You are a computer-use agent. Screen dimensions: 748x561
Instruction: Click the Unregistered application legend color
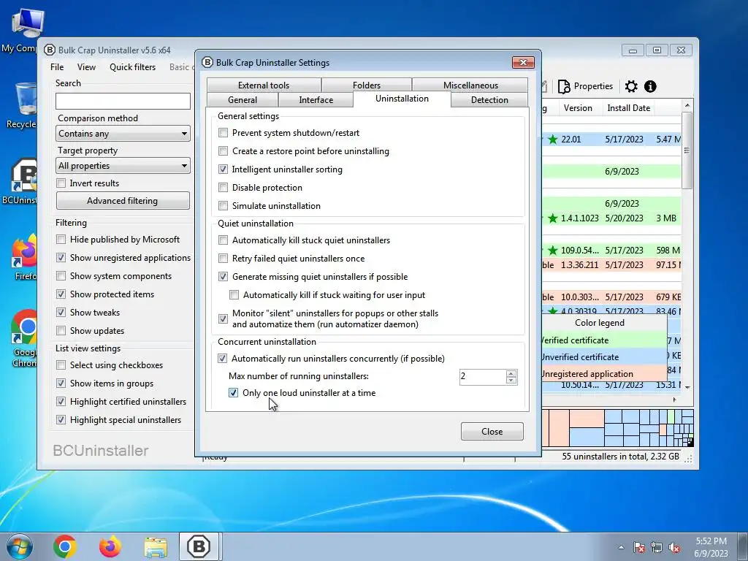point(603,373)
